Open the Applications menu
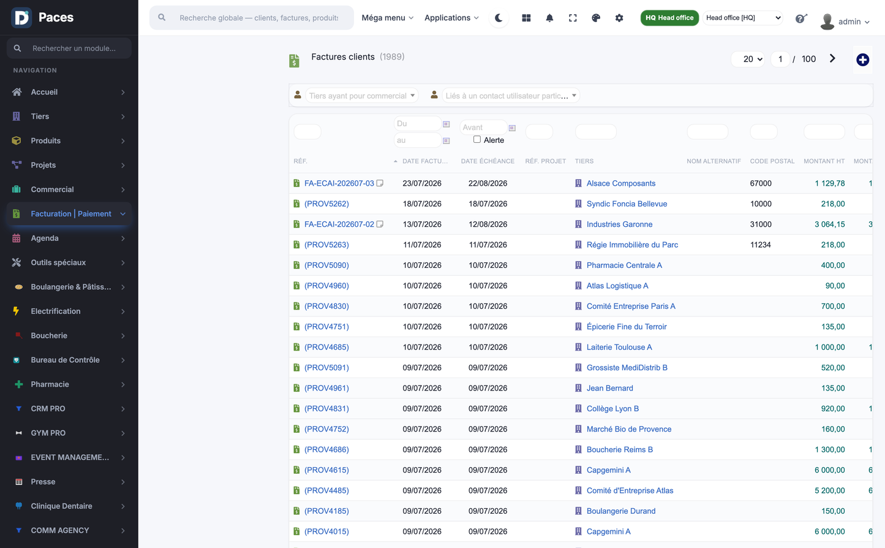 coord(452,18)
